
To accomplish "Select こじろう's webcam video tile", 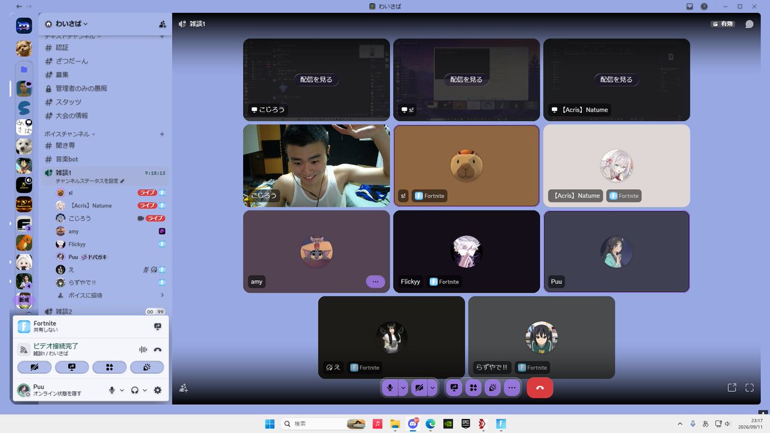I will coord(316,166).
